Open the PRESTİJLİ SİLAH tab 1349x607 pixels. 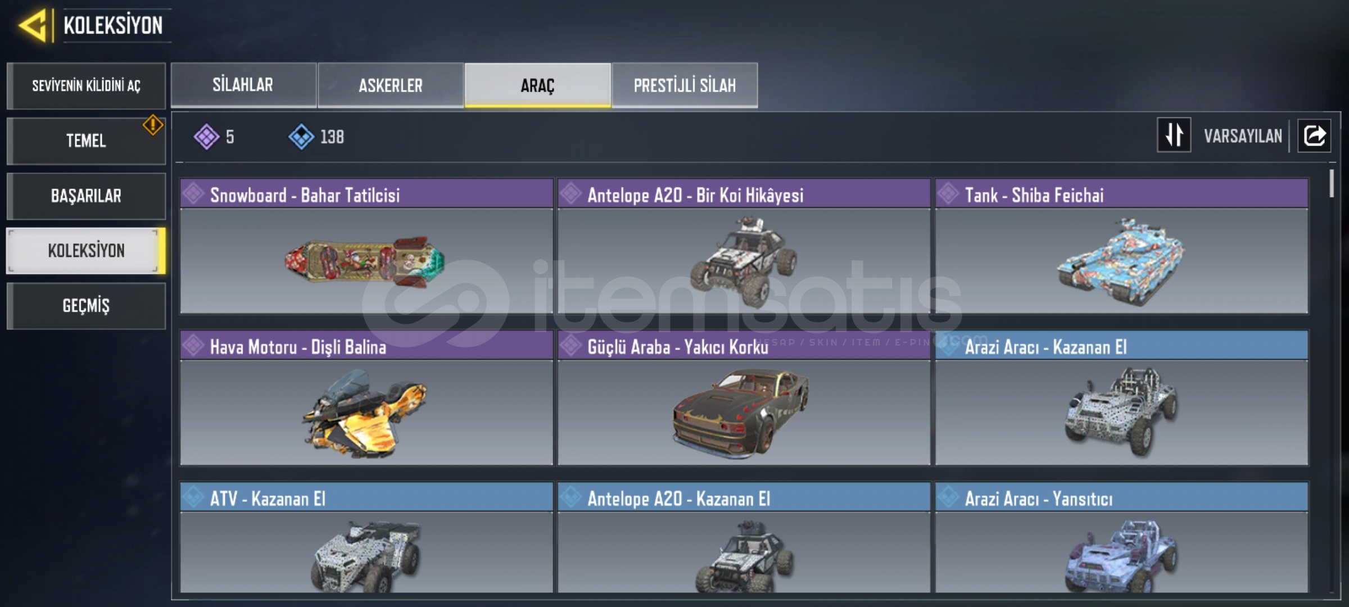tap(685, 85)
